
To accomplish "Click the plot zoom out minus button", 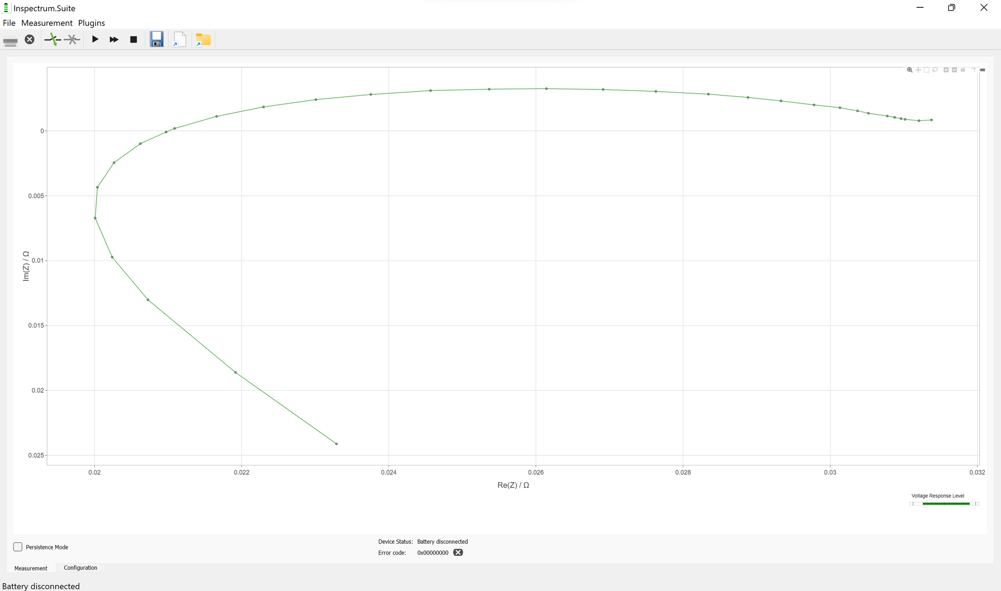I will [x=954, y=70].
